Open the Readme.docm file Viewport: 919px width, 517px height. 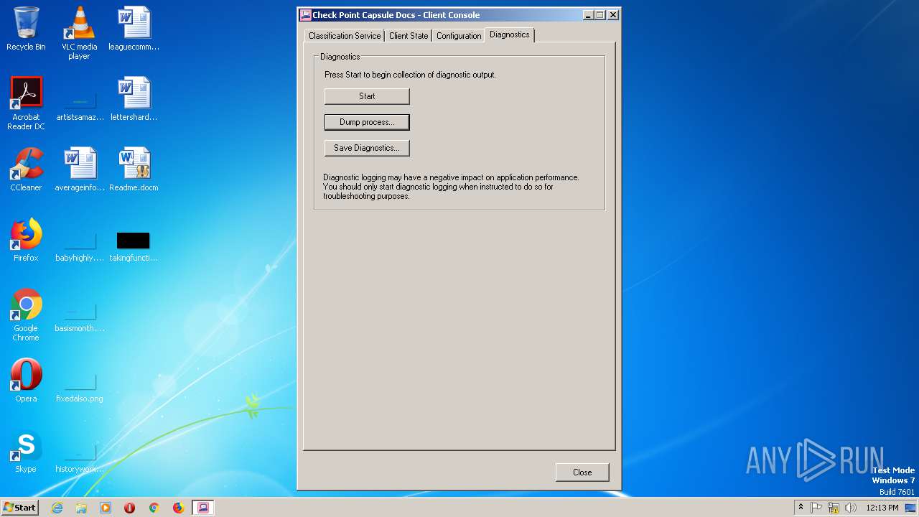click(134, 169)
